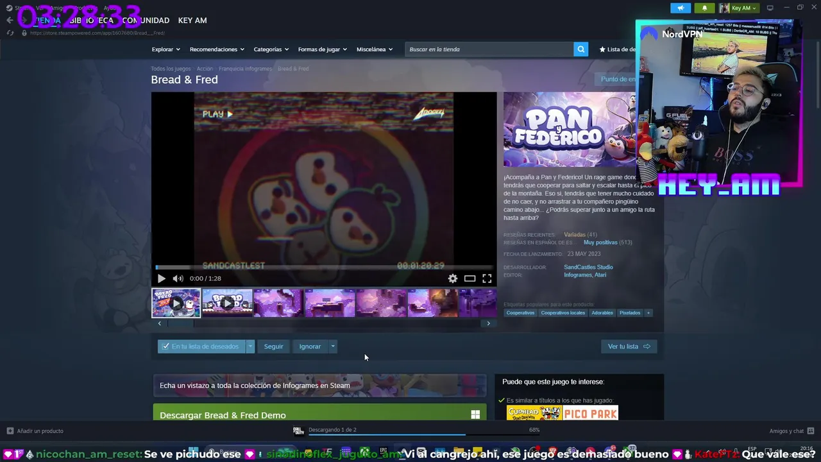Select second trailer thumbnail with Bread logo
Image resolution: width=821 pixels, height=462 pixels.
tap(227, 304)
